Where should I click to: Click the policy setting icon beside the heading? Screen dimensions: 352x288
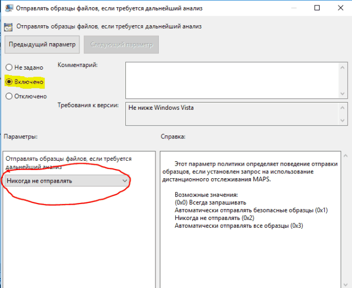point(8,27)
